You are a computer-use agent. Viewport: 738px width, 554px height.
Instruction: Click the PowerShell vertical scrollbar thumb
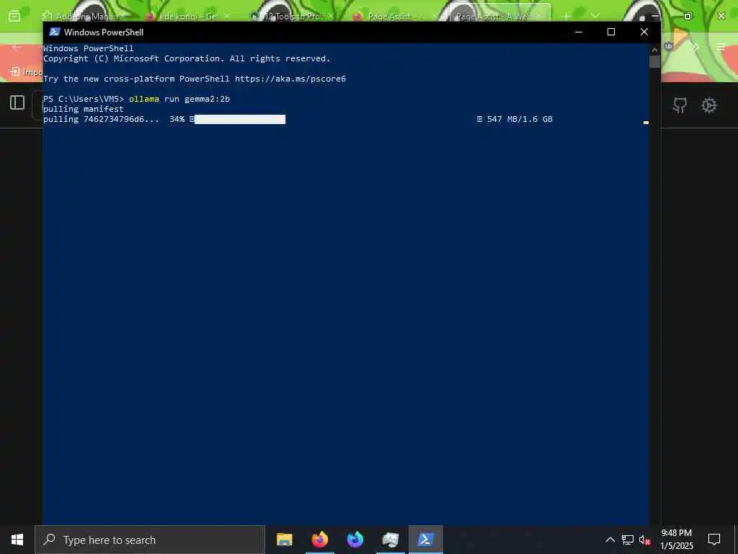pyautogui.click(x=654, y=62)
